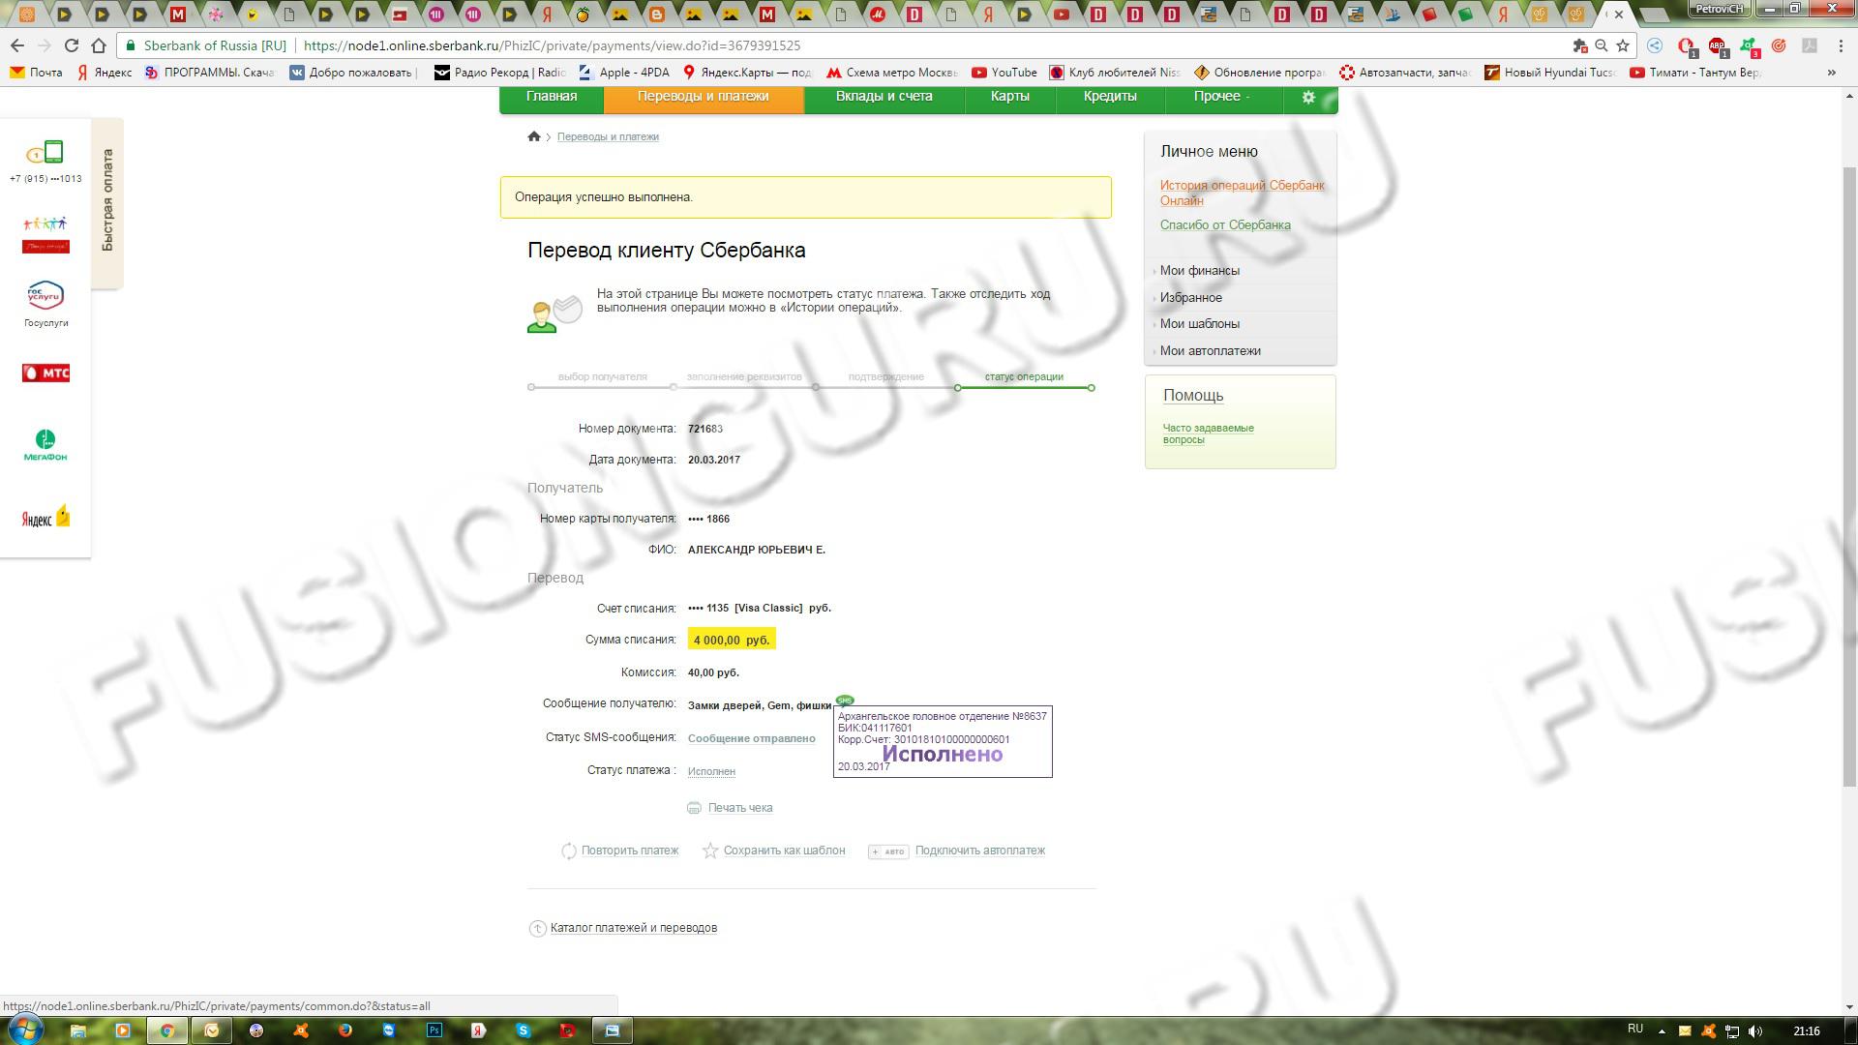
Task: Open Firefox from the taskbar
Action: (345, 1030)
